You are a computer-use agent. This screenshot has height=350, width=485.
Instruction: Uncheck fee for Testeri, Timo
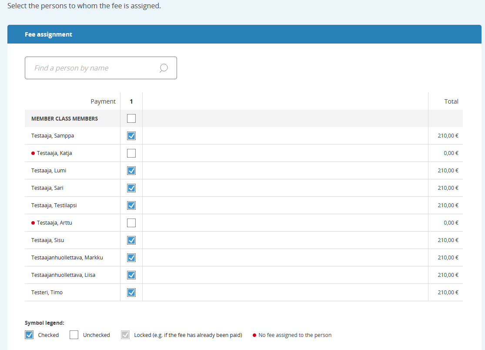click(x=131, y=293)
